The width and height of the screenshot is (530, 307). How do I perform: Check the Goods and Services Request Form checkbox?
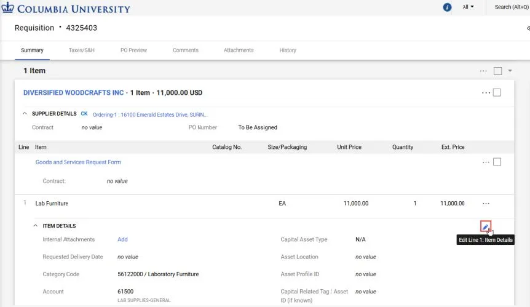tap(497, 162)
